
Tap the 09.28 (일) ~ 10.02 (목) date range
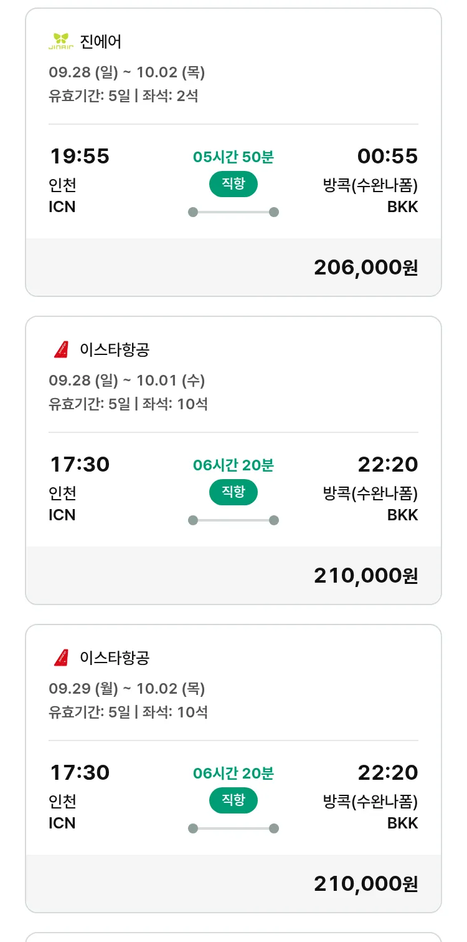pyautogui.click(x=127, y=72)
